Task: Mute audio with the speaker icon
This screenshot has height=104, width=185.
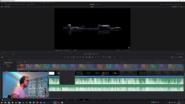Action: coord(172,57)
